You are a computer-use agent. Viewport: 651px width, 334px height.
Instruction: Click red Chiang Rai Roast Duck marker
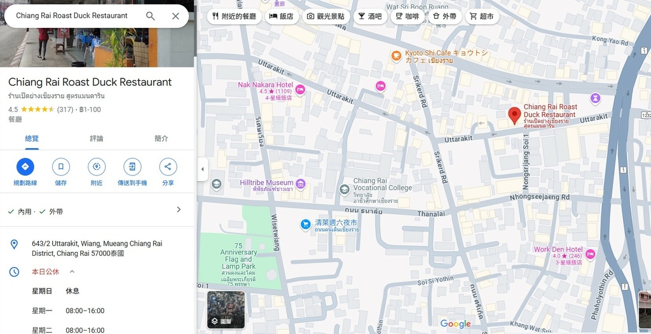[514, 115]
